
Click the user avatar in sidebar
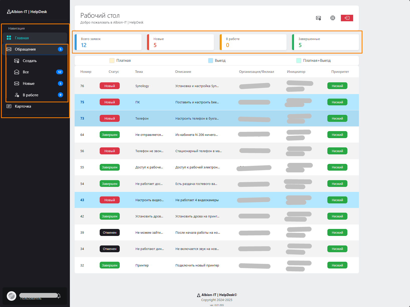pos(12,296)
